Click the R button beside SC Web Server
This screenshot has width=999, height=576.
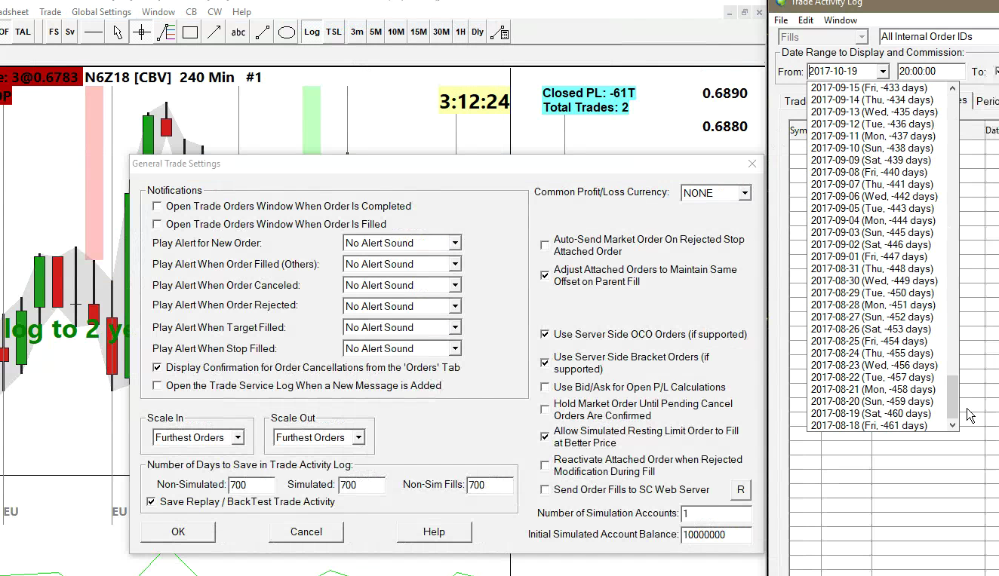pos(740,490)
